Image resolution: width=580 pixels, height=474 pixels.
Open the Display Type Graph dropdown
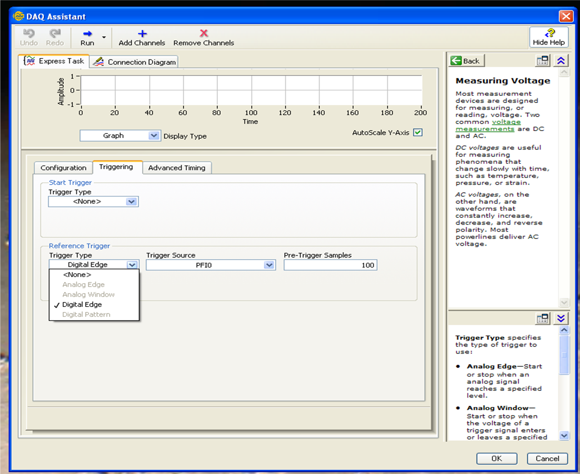[120, 135]
